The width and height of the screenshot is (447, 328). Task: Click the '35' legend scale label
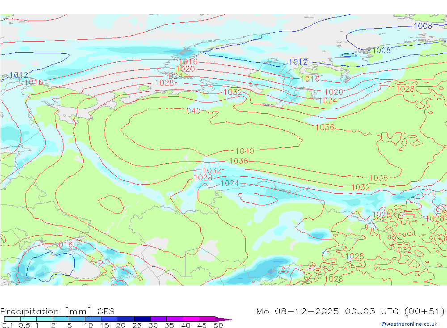coord(169,325)
